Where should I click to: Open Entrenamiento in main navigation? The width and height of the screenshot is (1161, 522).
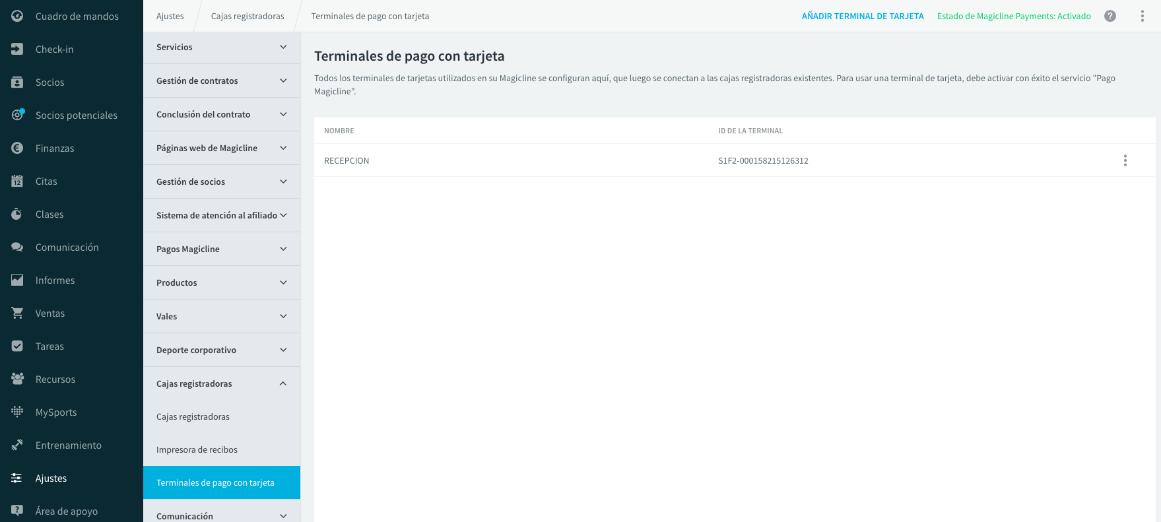click(x=71, y=445)
